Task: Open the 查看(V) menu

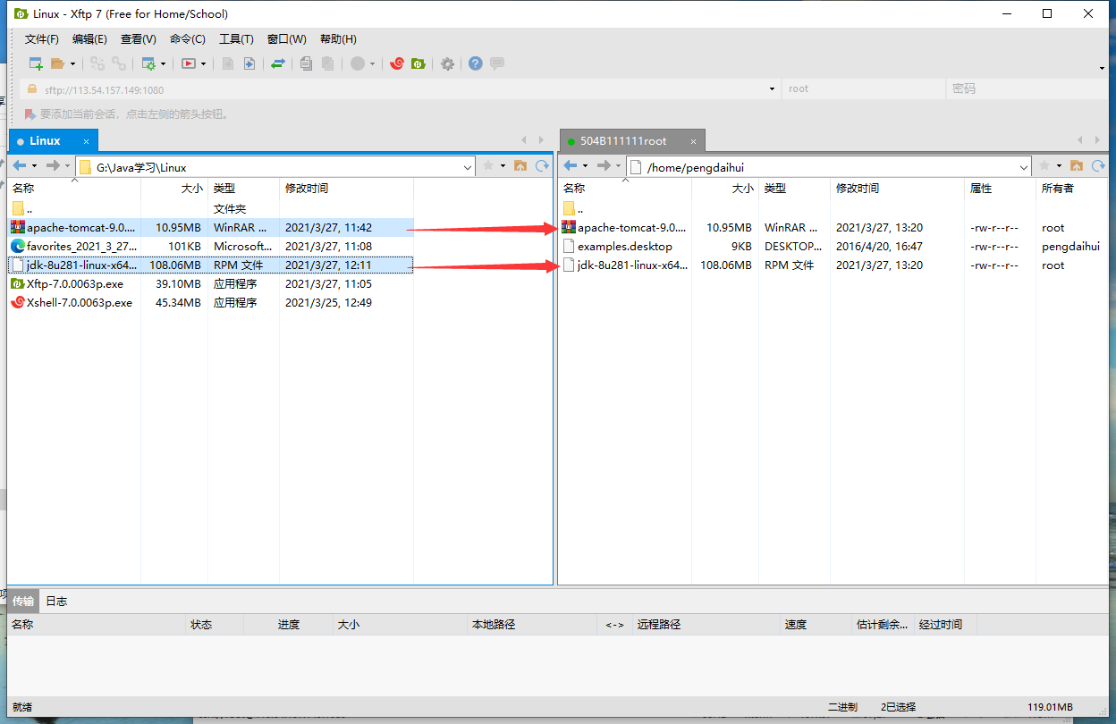Action: pyautogui.click(x=139, y=39)
